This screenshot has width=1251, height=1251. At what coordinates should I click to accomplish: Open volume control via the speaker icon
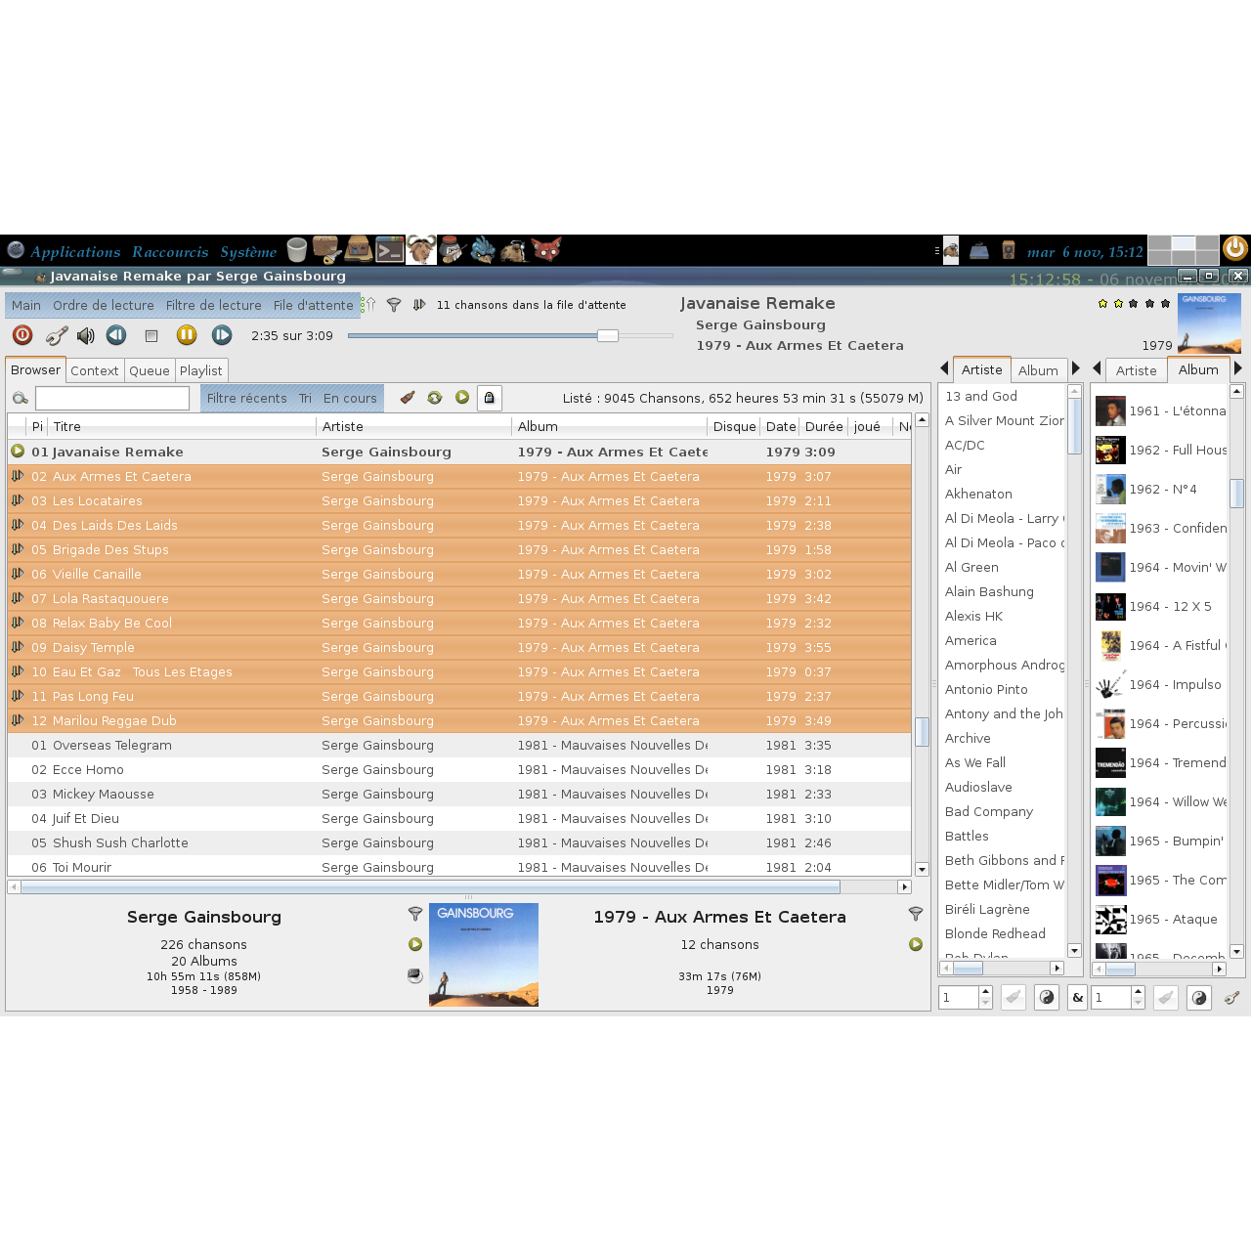[85, 335]
